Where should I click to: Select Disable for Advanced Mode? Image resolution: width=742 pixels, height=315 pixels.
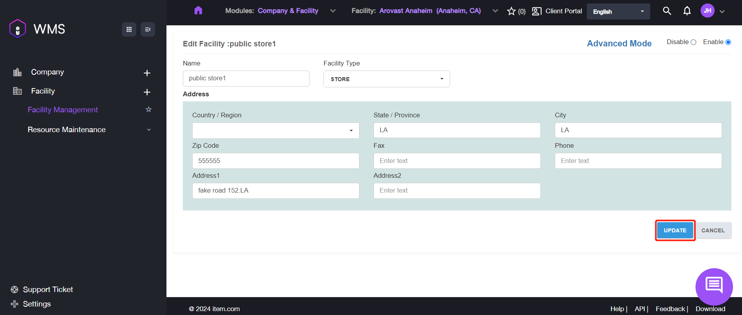[694, 42]
